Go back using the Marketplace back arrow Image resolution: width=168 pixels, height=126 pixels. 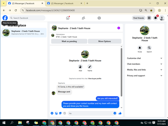tap(4, 26)
